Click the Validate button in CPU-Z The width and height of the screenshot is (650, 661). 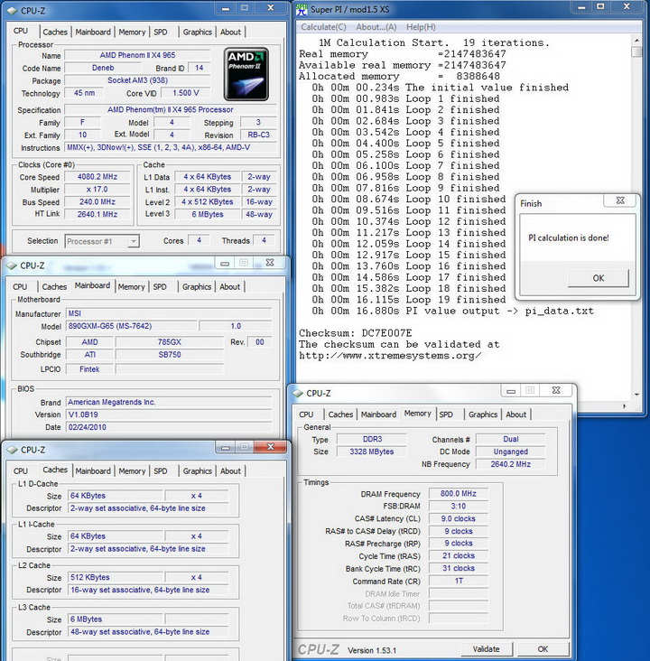tap(486, 649)
